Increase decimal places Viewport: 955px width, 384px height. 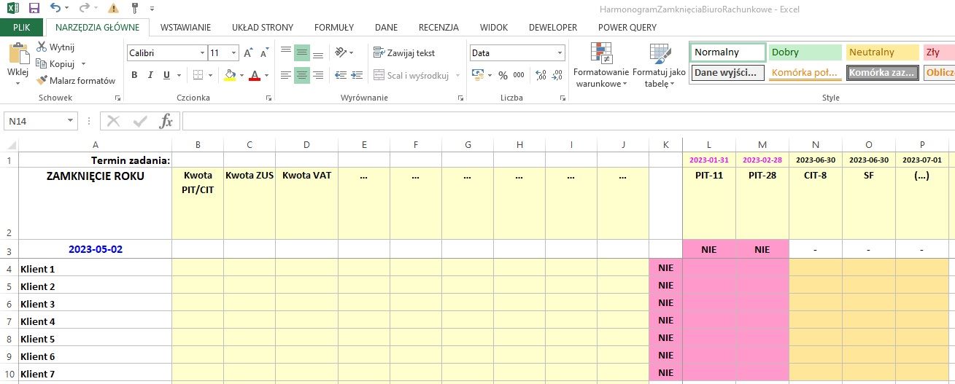[541, 75]
